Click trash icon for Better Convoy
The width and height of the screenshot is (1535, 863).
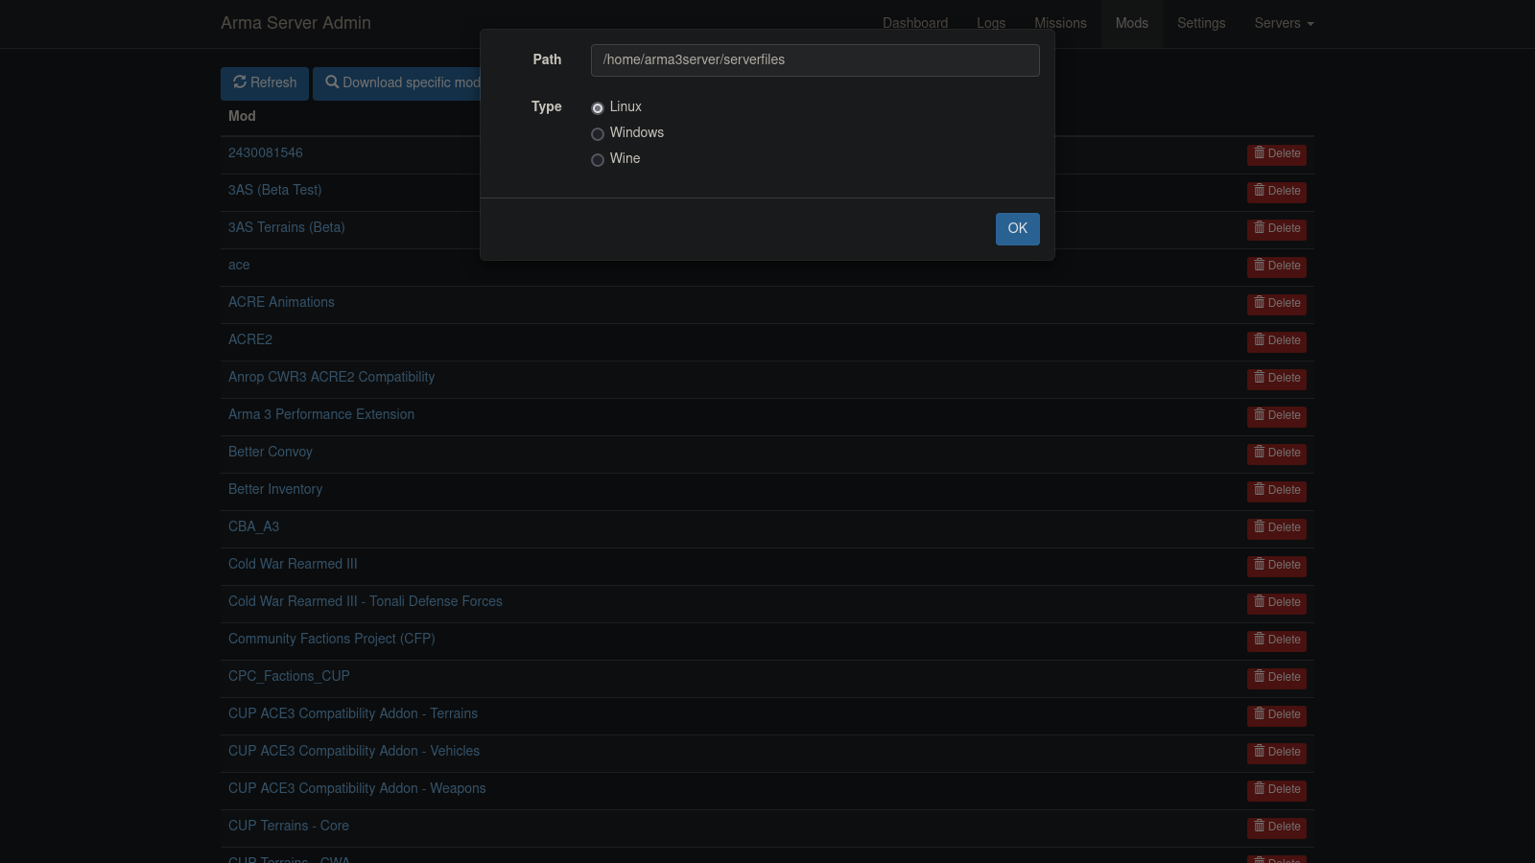point(1259,453)
